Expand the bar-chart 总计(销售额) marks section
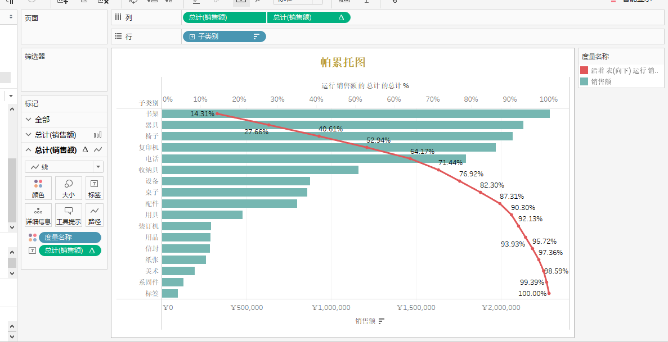This screenshot has width=668, height=342. tap(29, 135)
